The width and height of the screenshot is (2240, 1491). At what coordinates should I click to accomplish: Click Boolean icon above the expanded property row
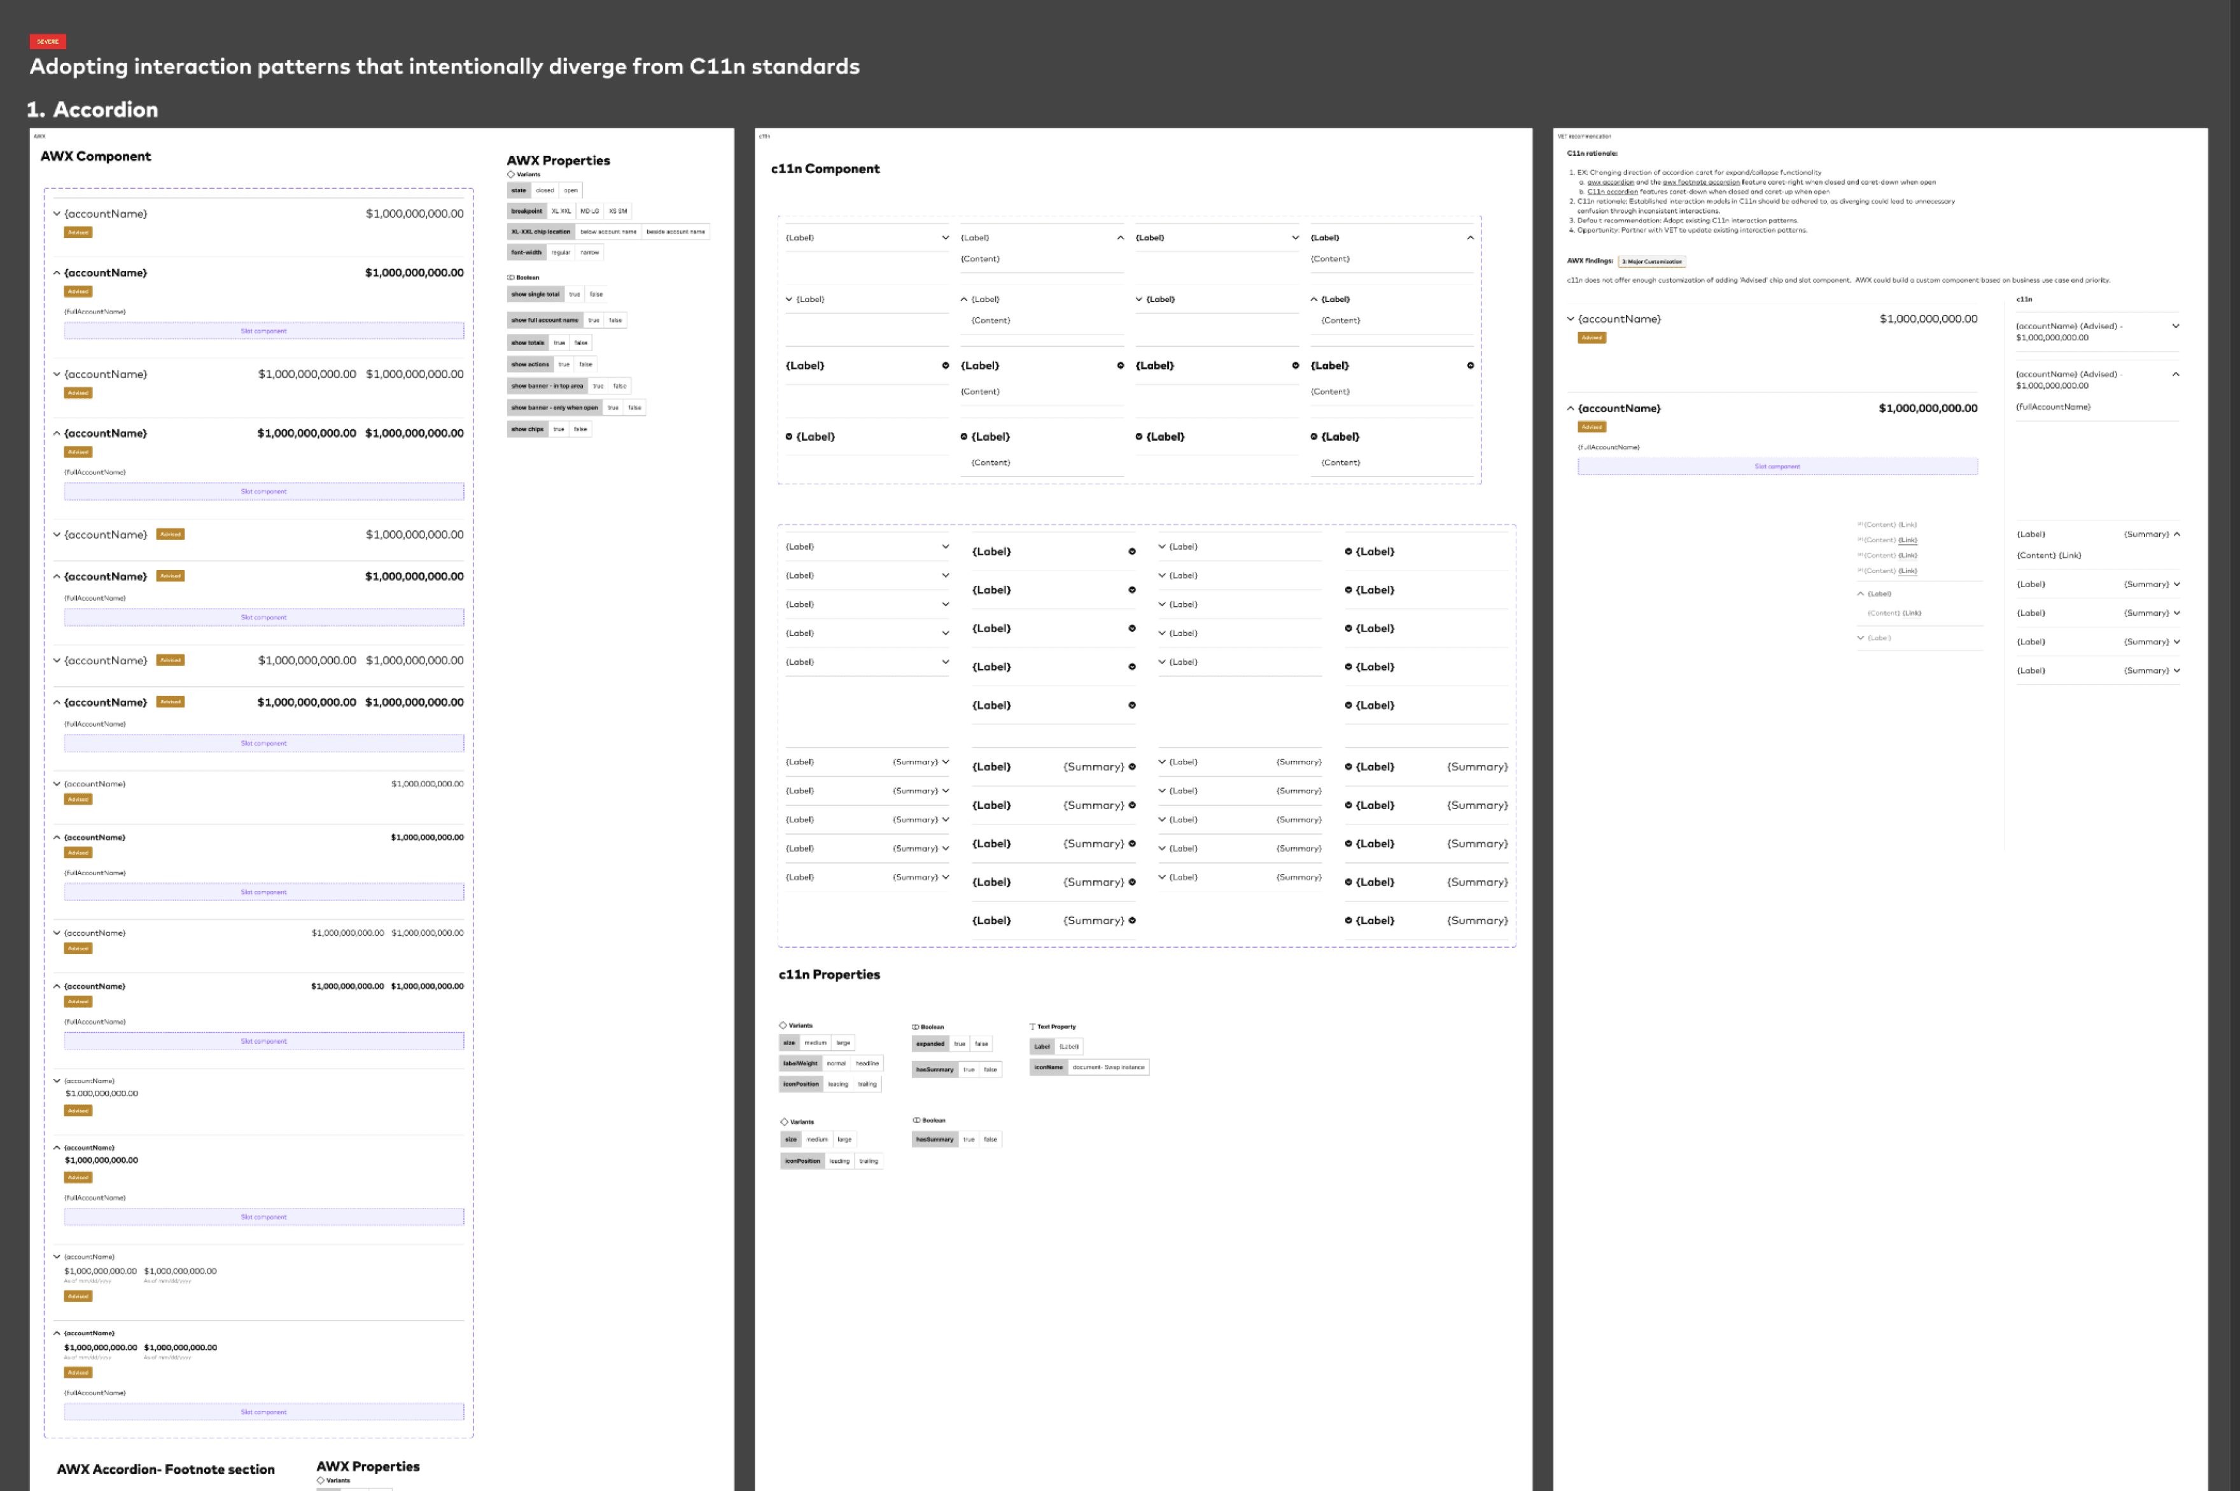point(915,1027)
